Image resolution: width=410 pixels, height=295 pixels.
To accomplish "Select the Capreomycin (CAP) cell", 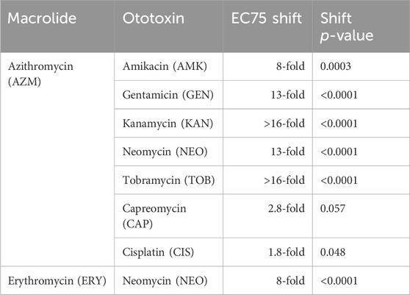I will pos(154,216).
